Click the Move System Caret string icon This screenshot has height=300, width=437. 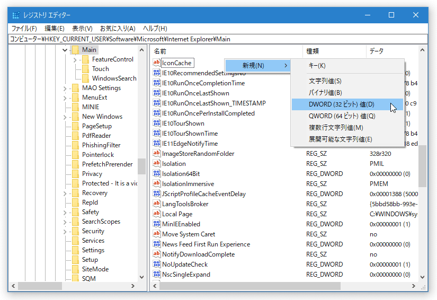157,234
